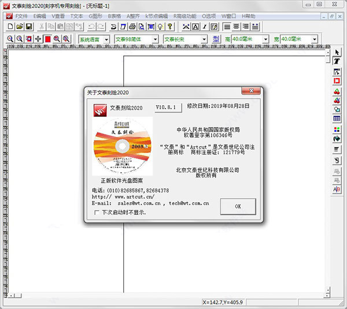Create a new document with the blank page icon

click(x=10, y=27)
